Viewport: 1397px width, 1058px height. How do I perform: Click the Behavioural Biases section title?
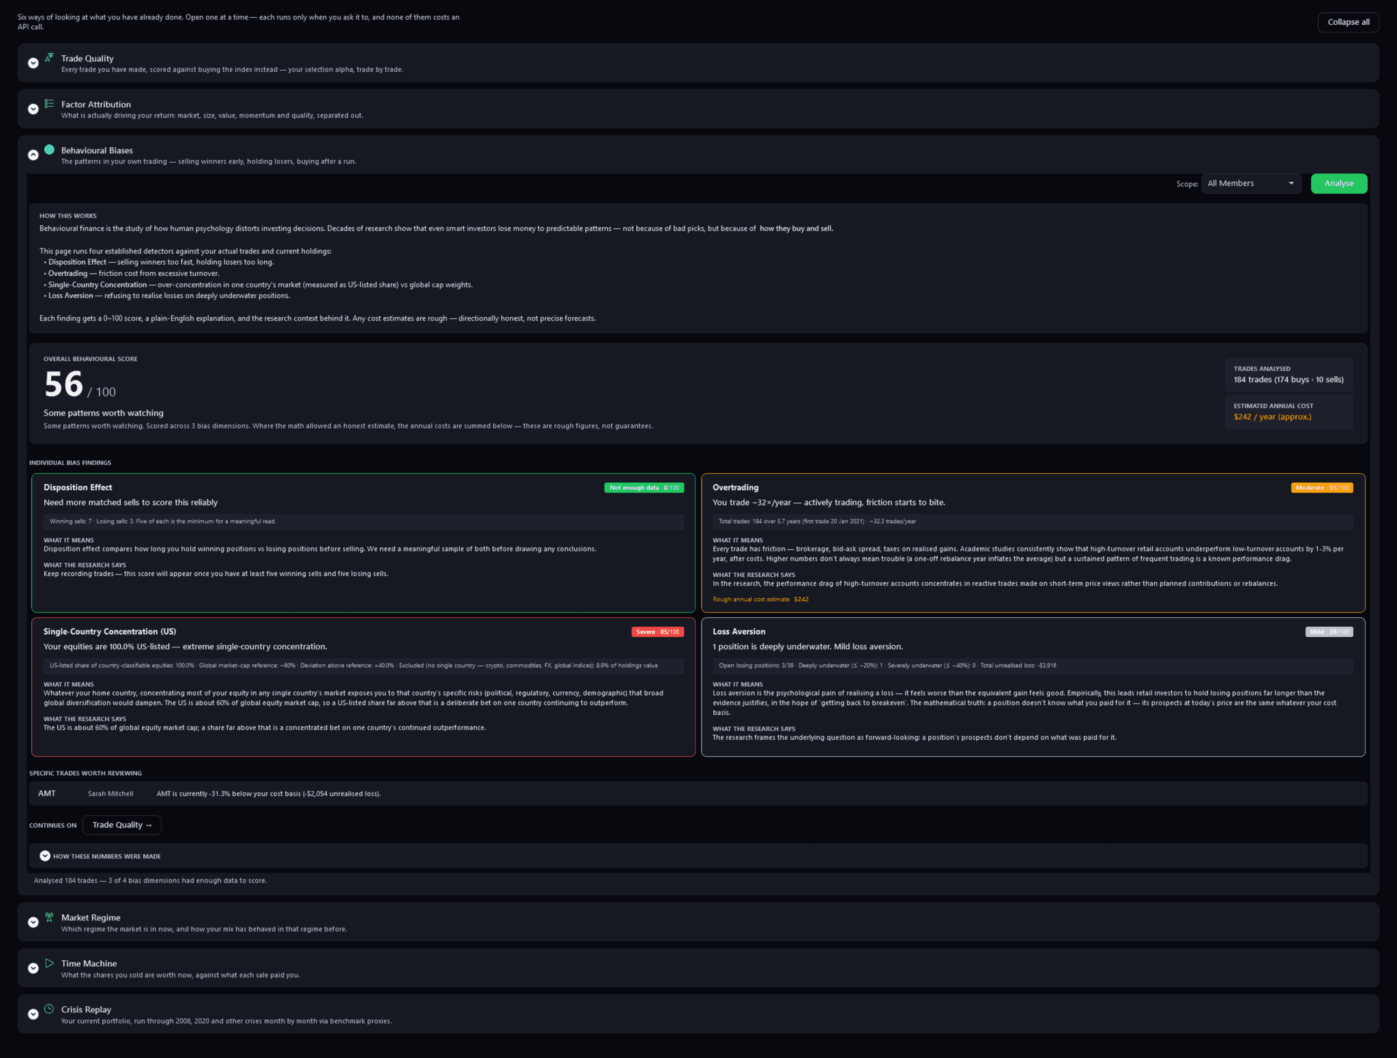[96, 151]
